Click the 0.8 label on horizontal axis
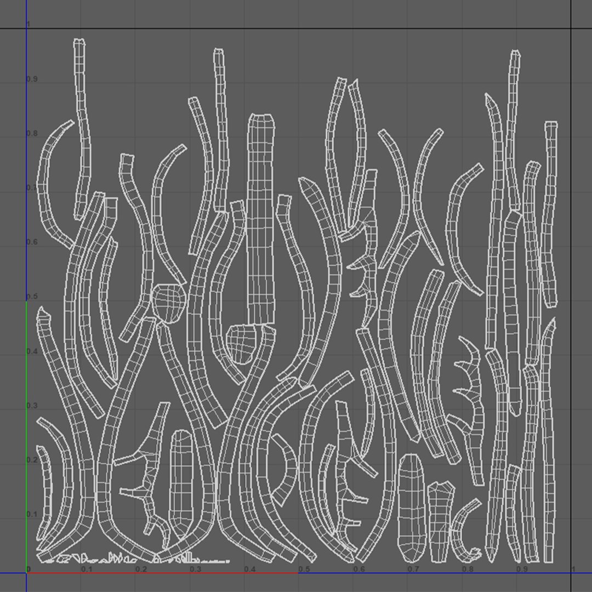 pos(468,569)
